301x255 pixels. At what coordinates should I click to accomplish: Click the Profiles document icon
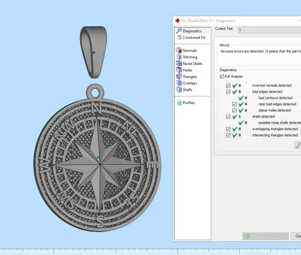coord(179,103)
